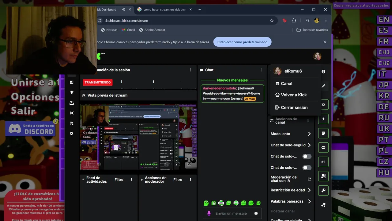Select JP language in game window
Image resolution: width=392 pixels, height=221 pixels.
click(x=384, y=85)
